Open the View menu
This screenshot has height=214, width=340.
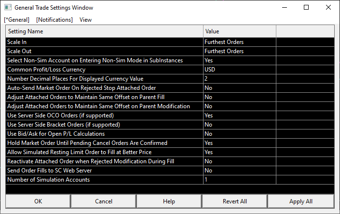[85, 20]
